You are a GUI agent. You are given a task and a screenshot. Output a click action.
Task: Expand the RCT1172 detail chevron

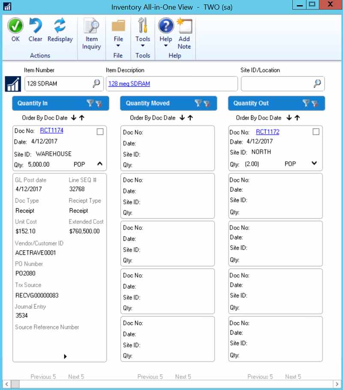click(x=314, y=164)
